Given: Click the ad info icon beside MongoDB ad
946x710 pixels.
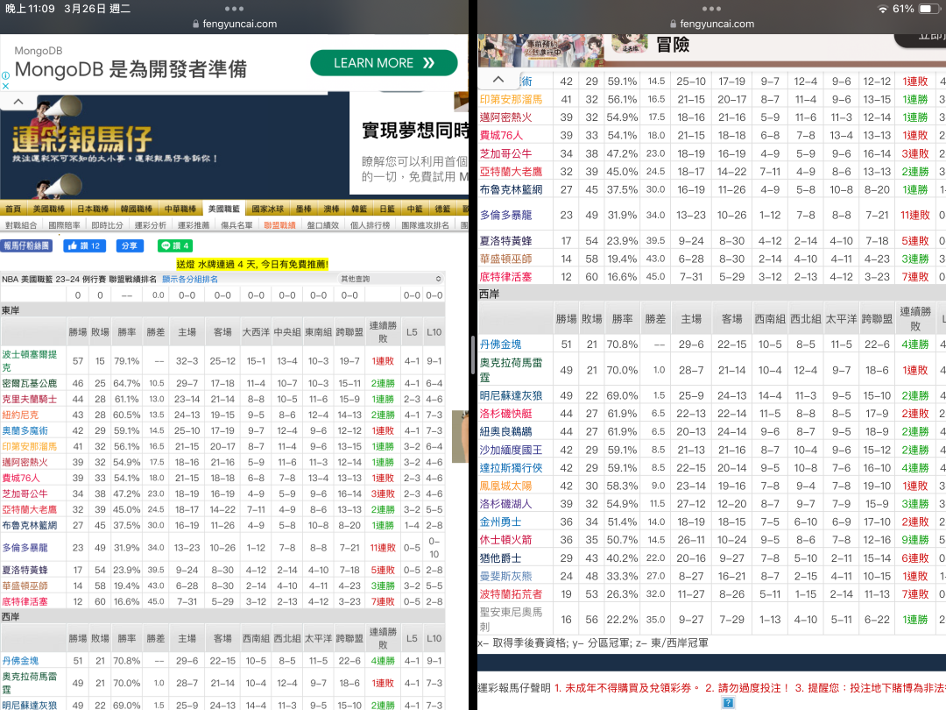Looking at the screenshot, I should click(x=5, y=75).
